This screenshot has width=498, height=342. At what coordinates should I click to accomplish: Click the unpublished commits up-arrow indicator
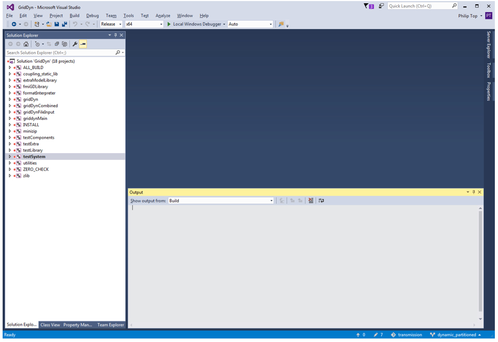[x=361, y=335]
